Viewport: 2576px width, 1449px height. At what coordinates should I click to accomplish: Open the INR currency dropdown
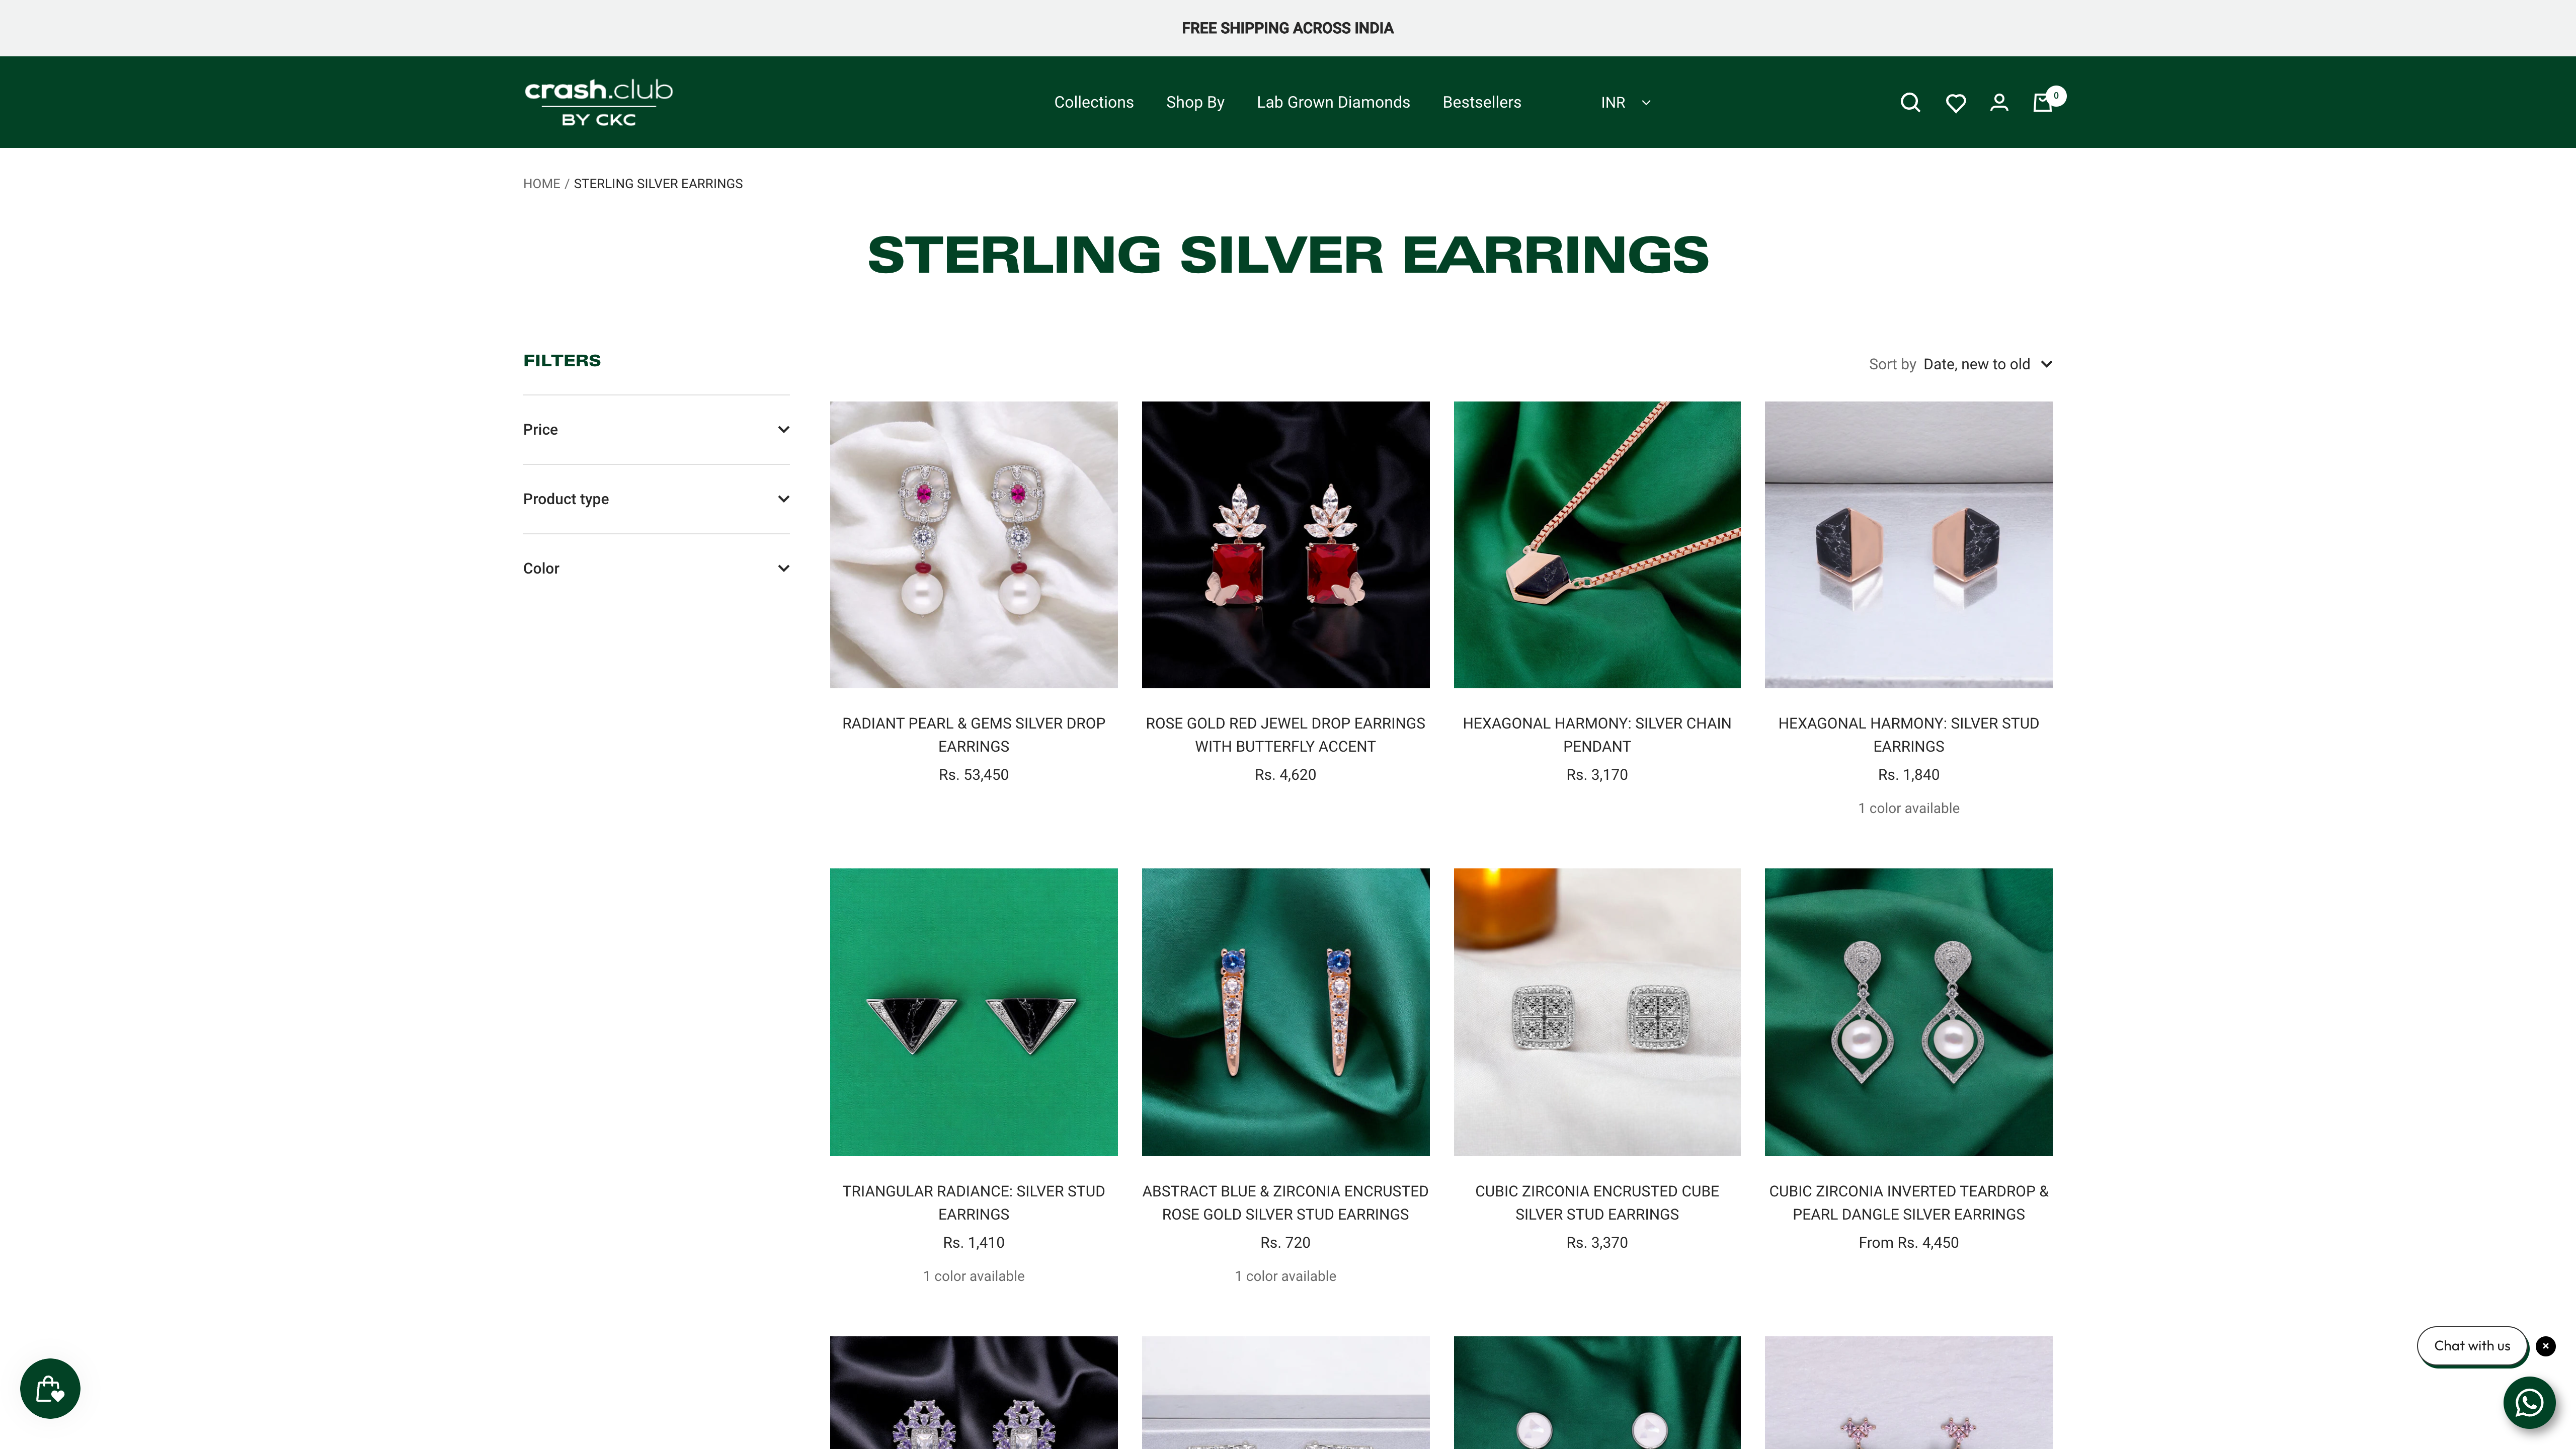tap(1625, 102)
